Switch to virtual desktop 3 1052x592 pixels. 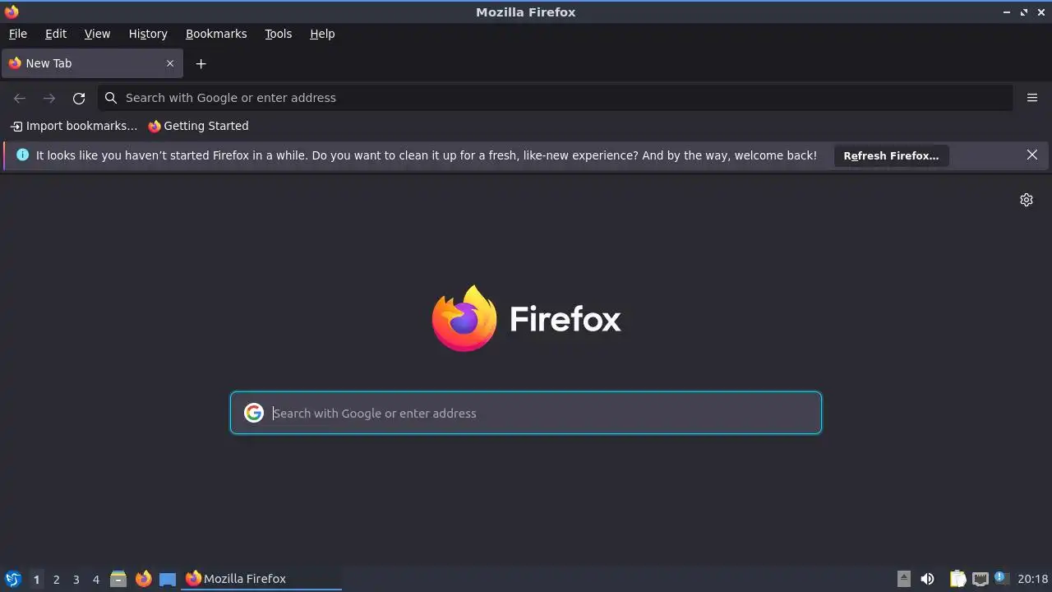pyautogui.click(x=76, y=579)
